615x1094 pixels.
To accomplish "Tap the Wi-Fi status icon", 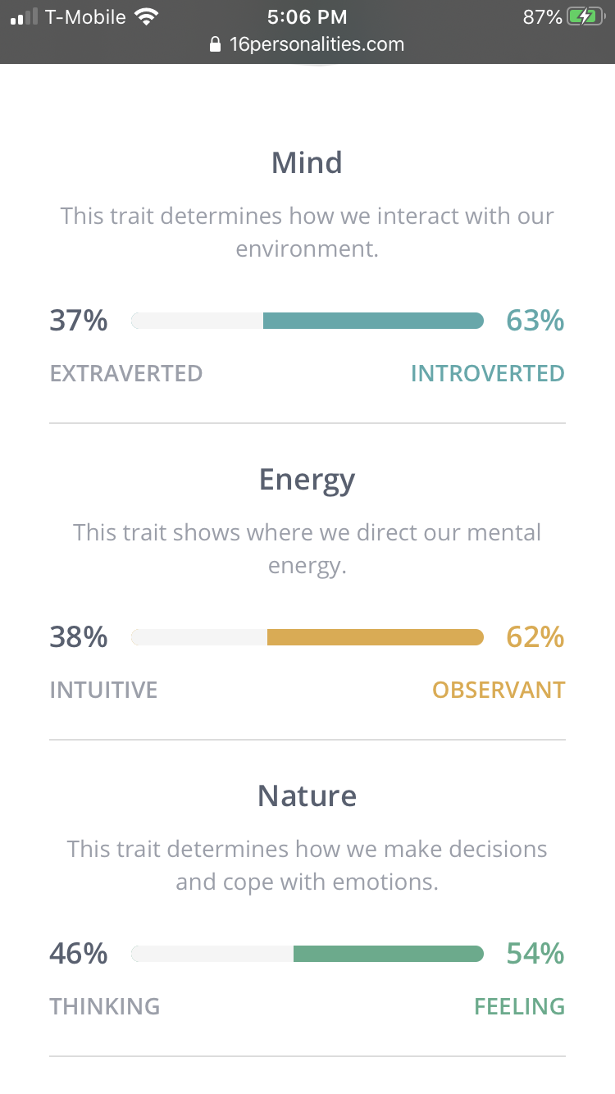I will [148, 16].
